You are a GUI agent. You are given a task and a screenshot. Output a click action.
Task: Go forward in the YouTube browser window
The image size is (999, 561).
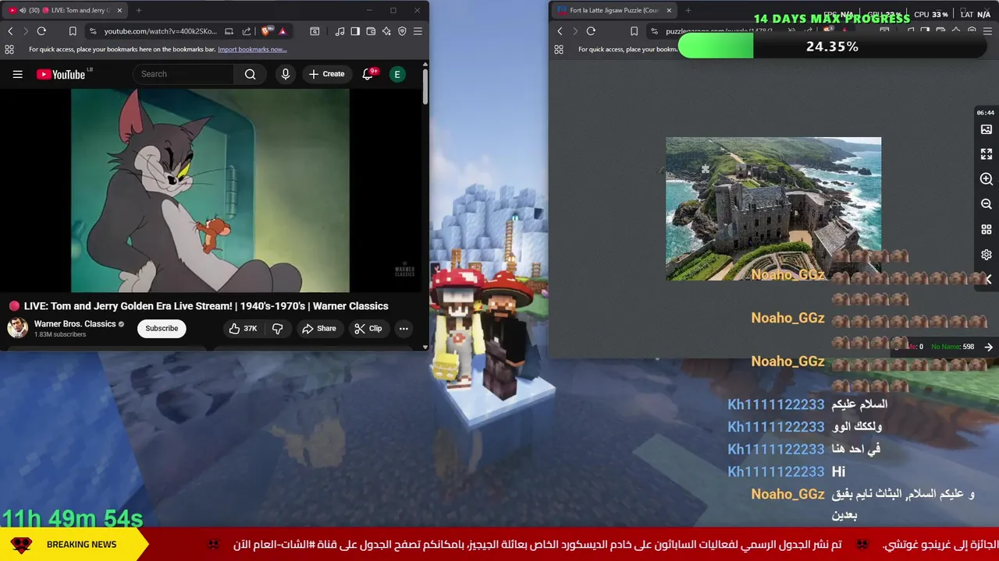point(26,31)
